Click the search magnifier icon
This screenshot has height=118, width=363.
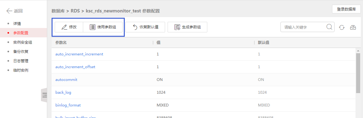click(329, 27)
